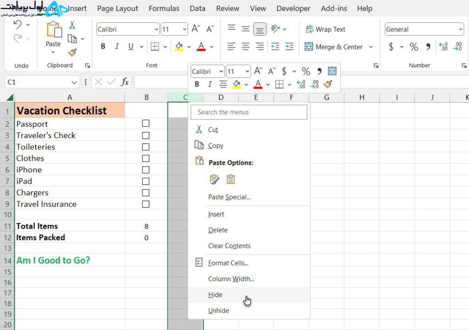Expand the Merge & Center dropdown arrow

point(371,47)
